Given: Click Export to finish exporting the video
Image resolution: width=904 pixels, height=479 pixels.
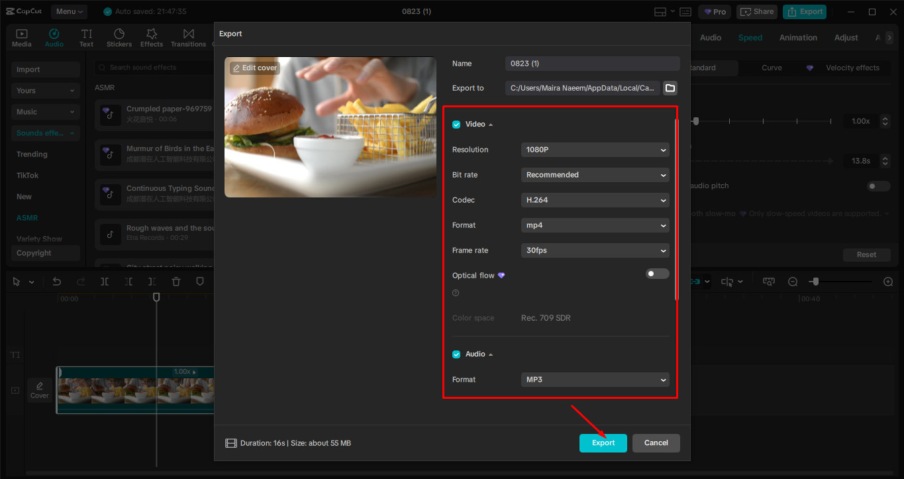Looking at the screenshot, I should point(603,443).
